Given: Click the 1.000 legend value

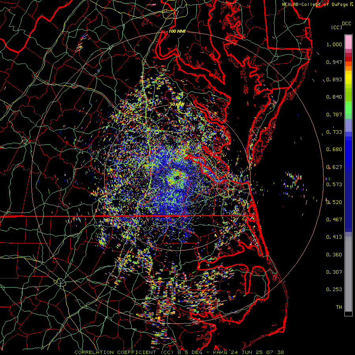Looking at the screenshot, I should coord(334,44).
